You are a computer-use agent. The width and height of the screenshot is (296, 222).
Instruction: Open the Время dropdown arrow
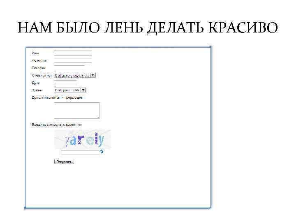pos(83,90)
